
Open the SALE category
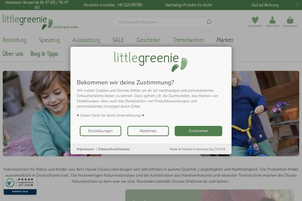click(x=118, y=40)
